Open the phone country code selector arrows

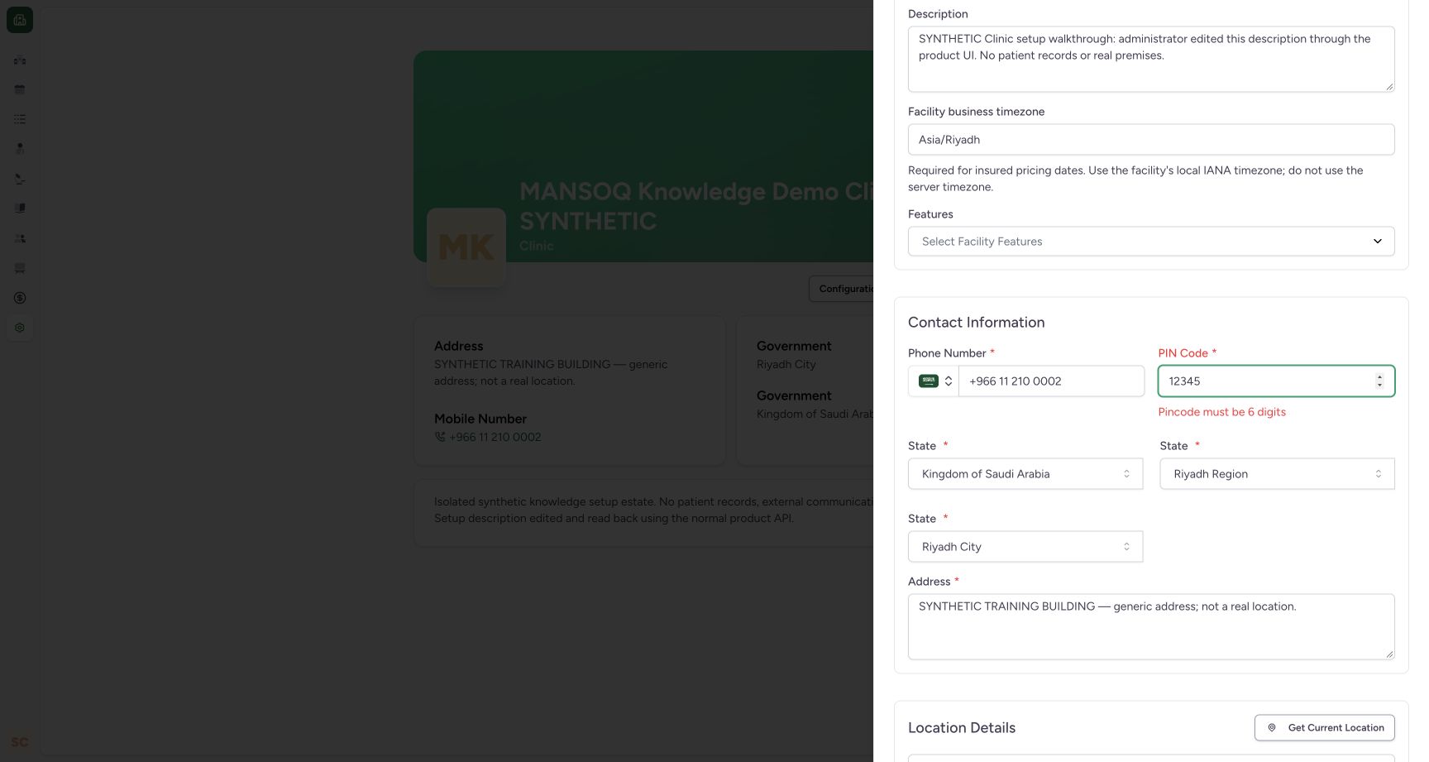[949, 381]
